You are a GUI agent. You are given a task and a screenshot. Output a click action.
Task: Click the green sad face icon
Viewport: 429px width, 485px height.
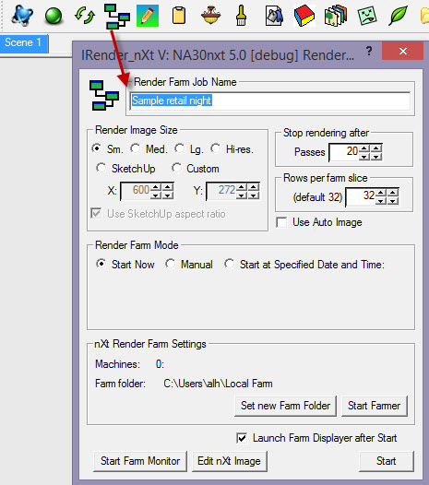[x=367, y=16]
